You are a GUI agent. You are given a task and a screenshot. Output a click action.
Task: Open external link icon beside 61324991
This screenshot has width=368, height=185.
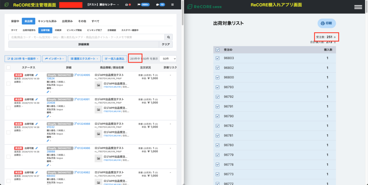[x=75, y=99]
